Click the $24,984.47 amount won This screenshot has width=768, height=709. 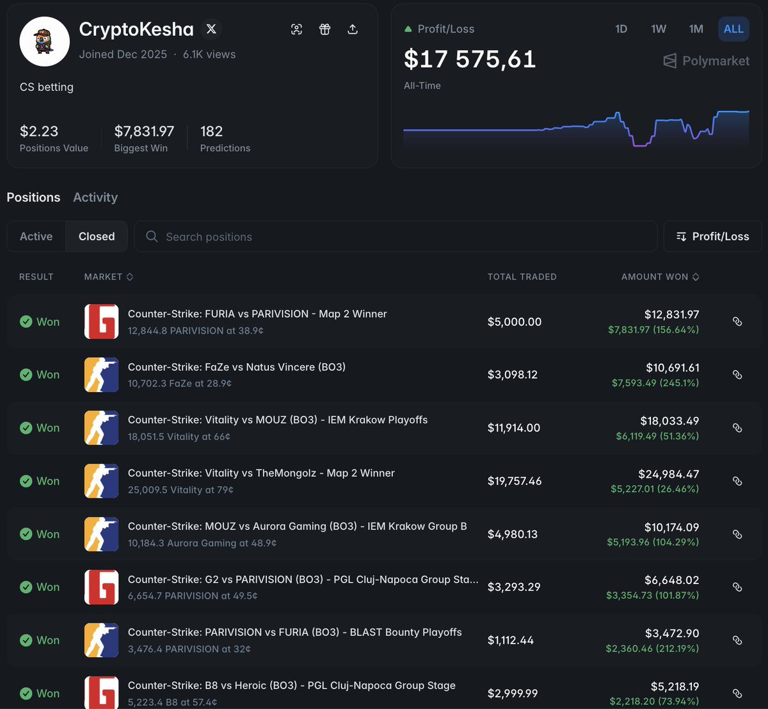tap(669, 474)
